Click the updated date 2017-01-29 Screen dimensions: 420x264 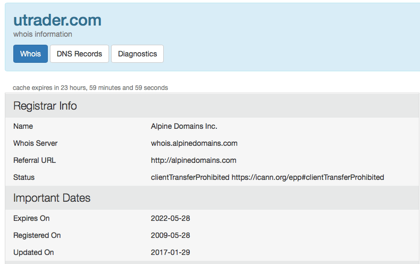170,252
